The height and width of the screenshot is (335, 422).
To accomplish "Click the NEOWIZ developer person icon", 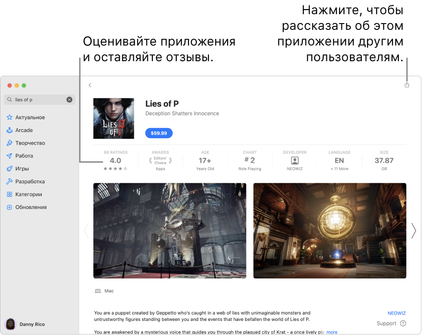I will pyautogui.click(x=295, y=160).
